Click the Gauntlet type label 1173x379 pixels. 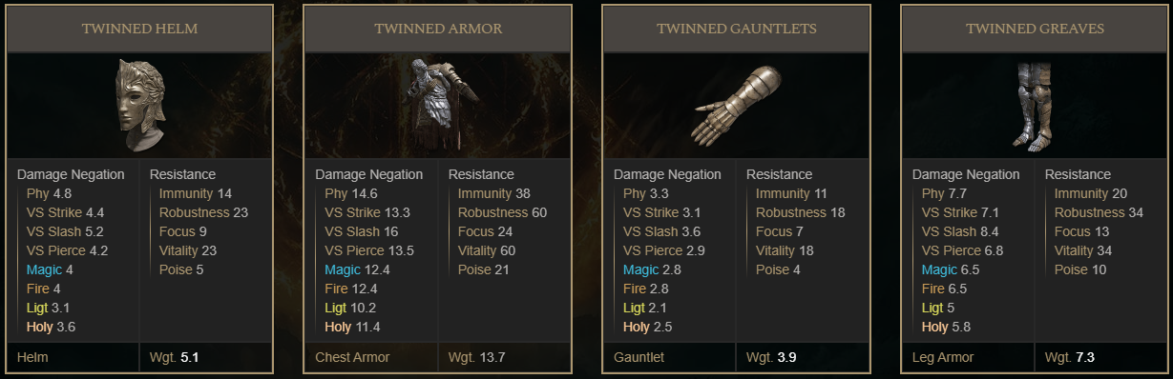[x=639, y=357]
